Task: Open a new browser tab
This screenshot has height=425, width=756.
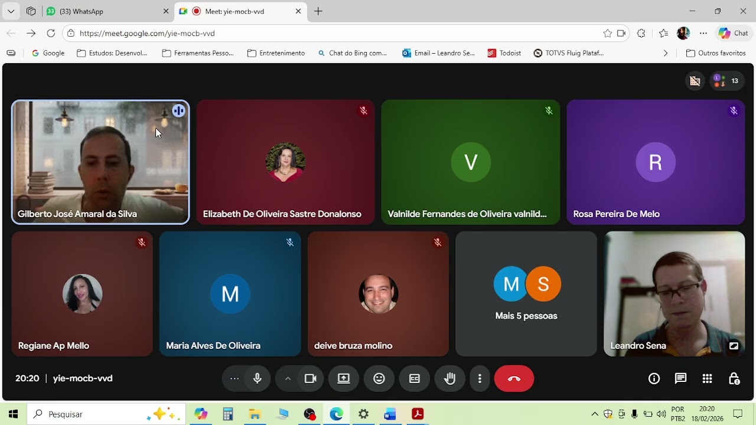Action: (318, 11)
